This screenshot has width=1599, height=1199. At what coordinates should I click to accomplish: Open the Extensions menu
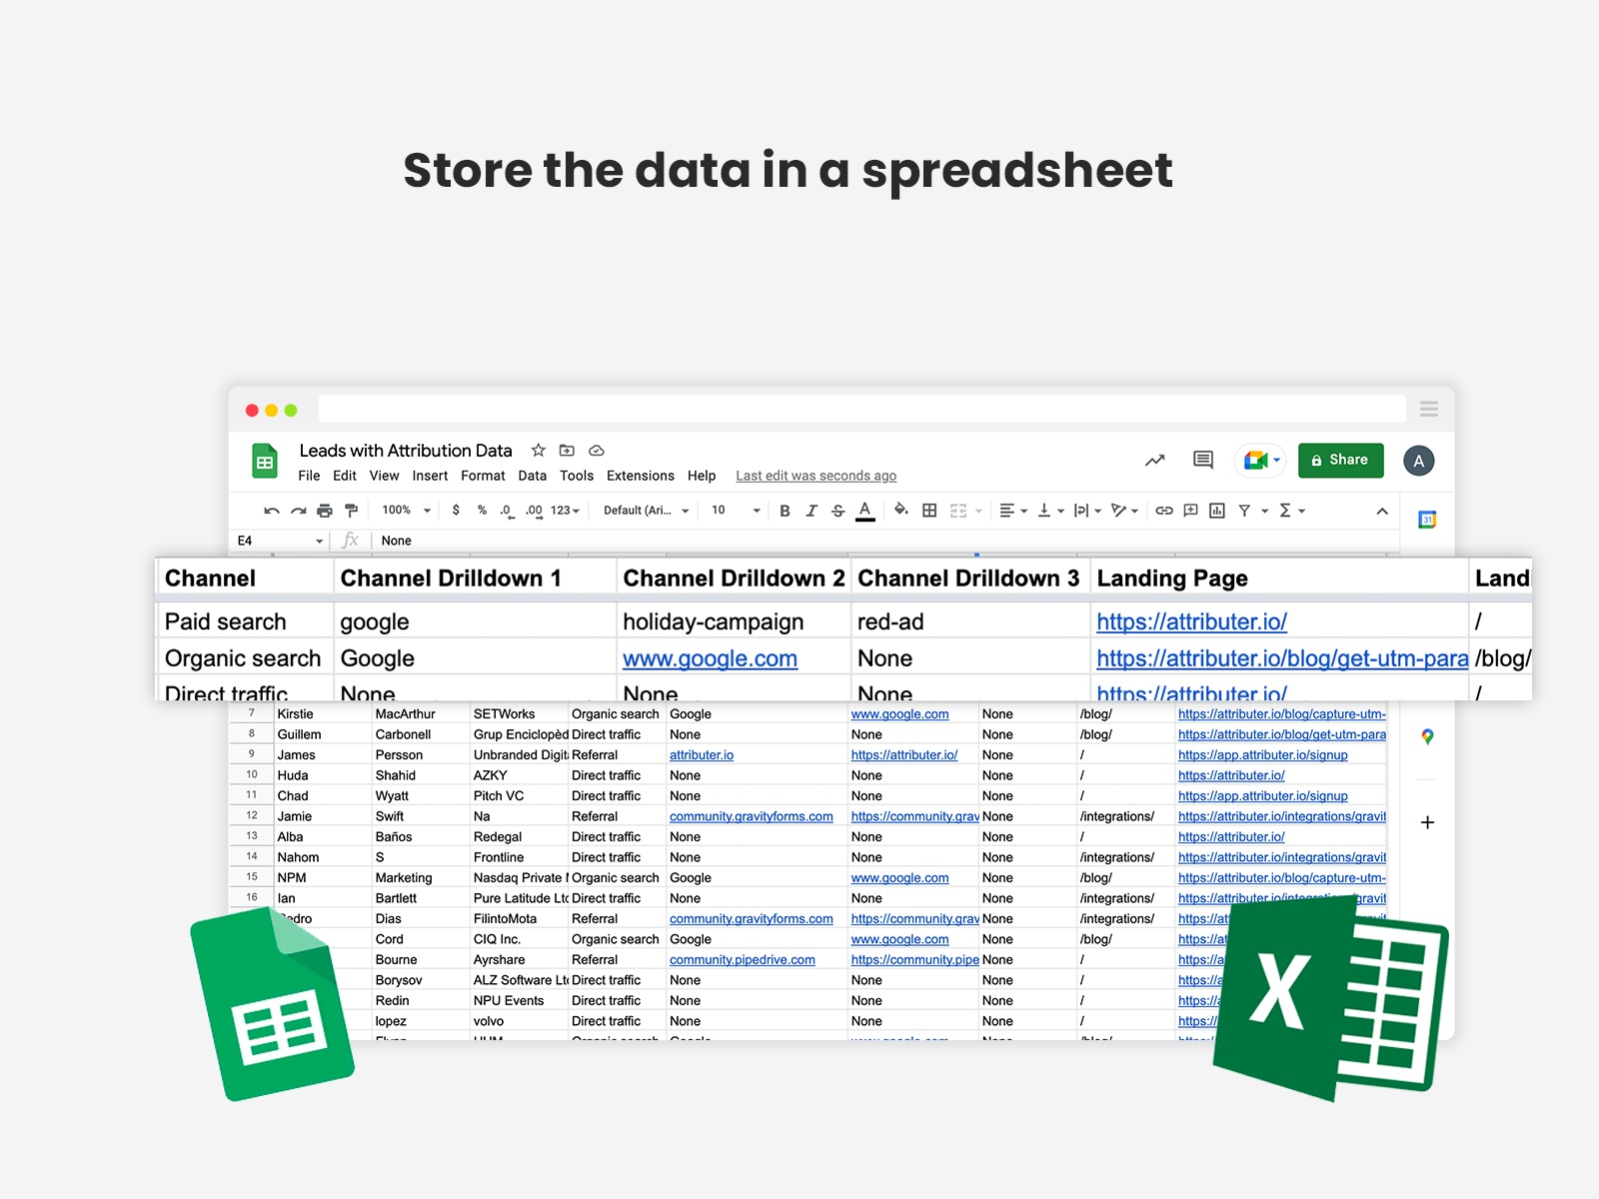[x=640, y=476]
